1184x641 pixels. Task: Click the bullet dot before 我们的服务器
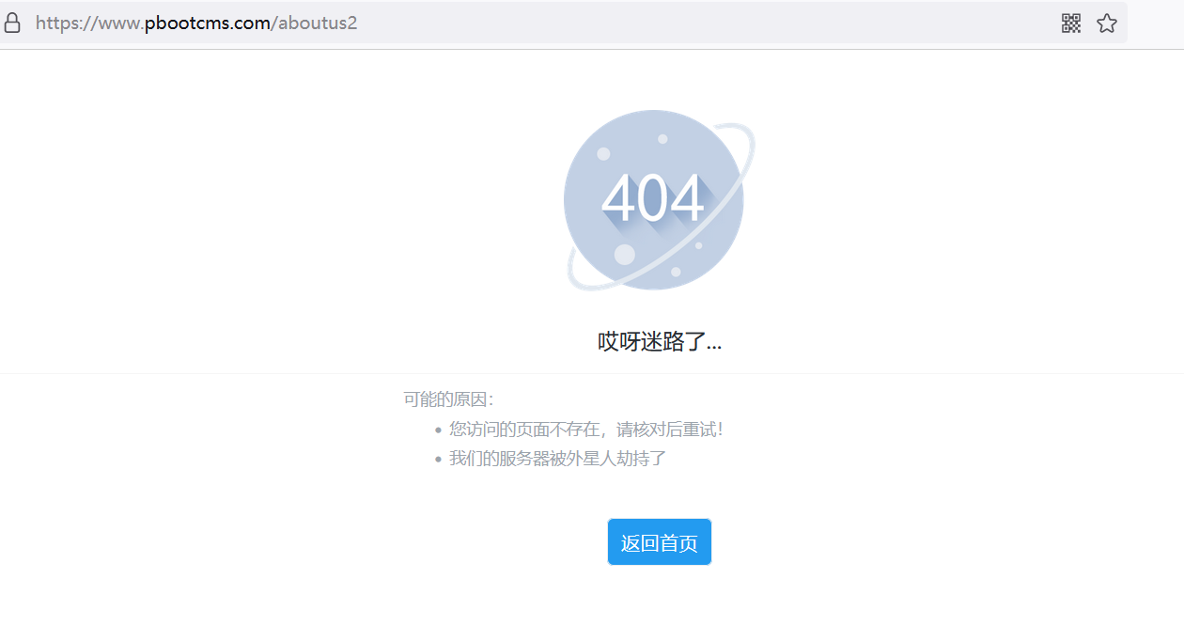438,460
